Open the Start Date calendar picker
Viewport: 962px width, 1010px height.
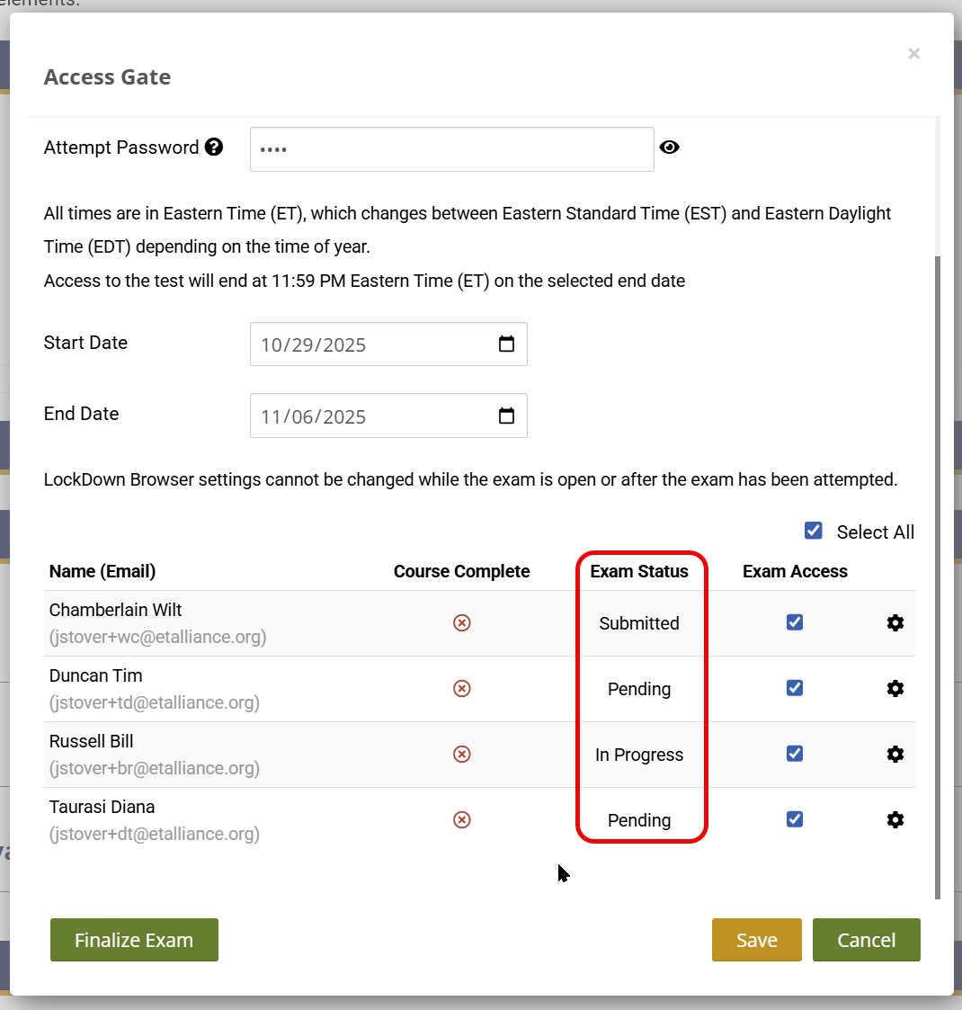coord(506,344)
